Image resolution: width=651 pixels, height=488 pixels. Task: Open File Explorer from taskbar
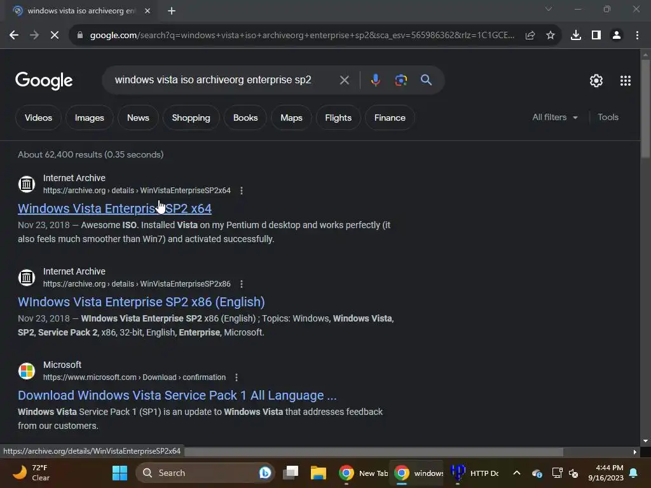[319, 473]
